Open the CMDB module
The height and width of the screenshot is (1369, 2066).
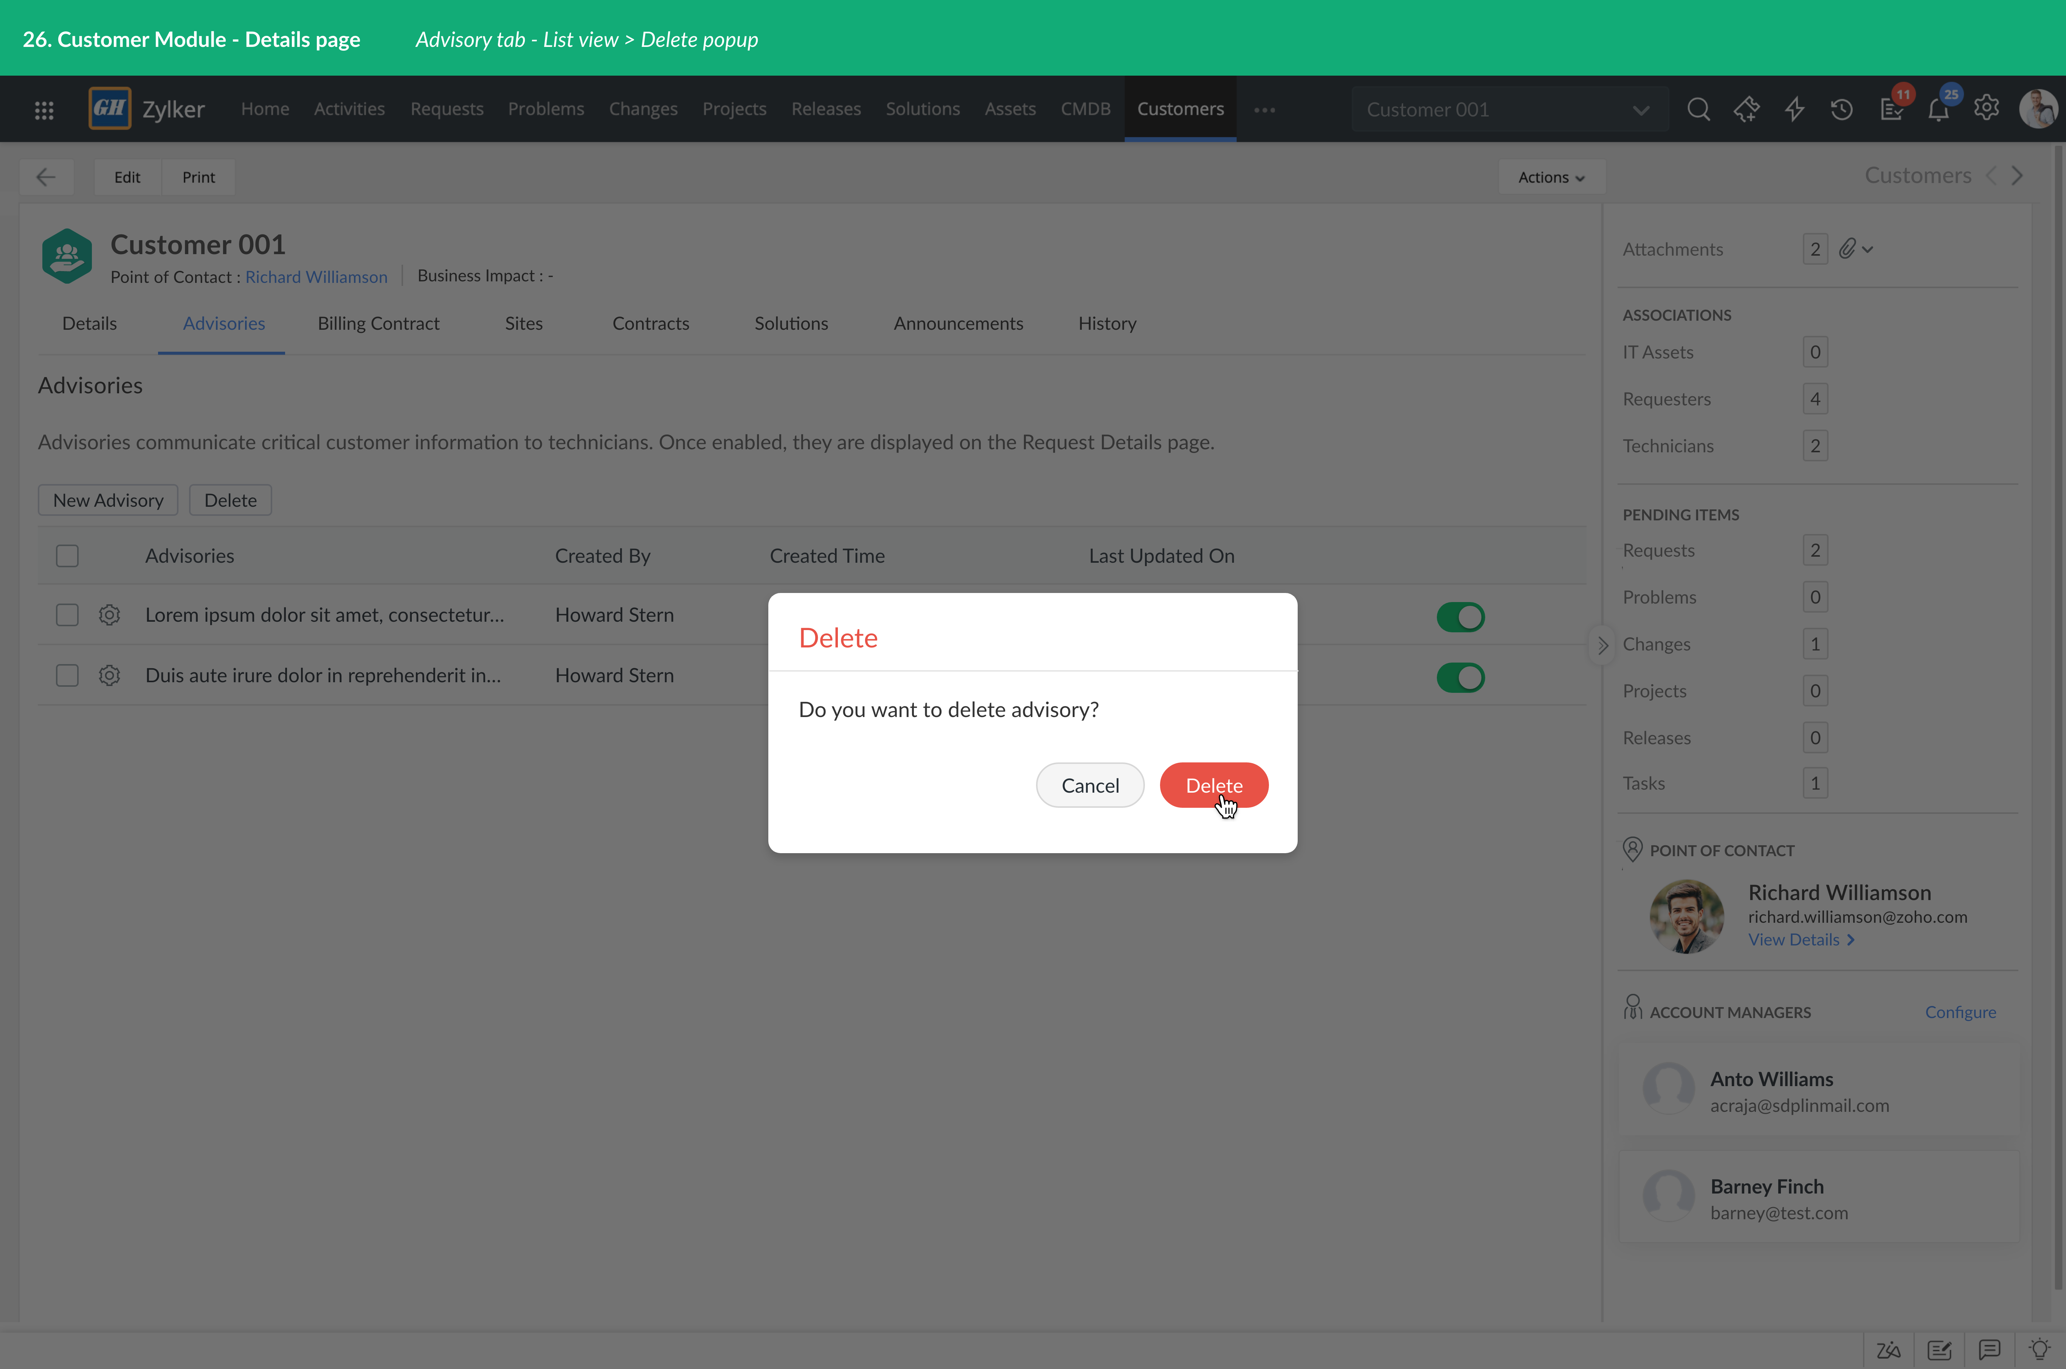point(1086,109)
